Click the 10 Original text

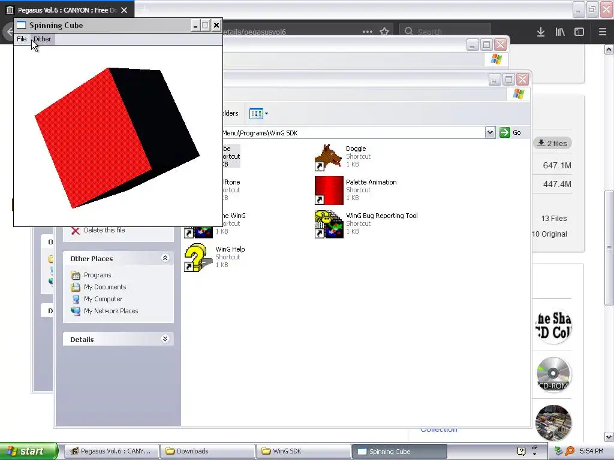click(x=550, y=234)
